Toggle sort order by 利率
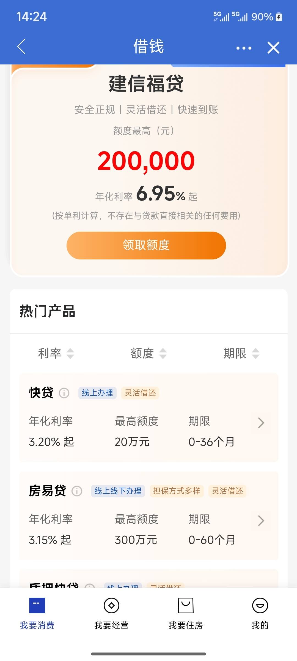 [x=56, y=353]
